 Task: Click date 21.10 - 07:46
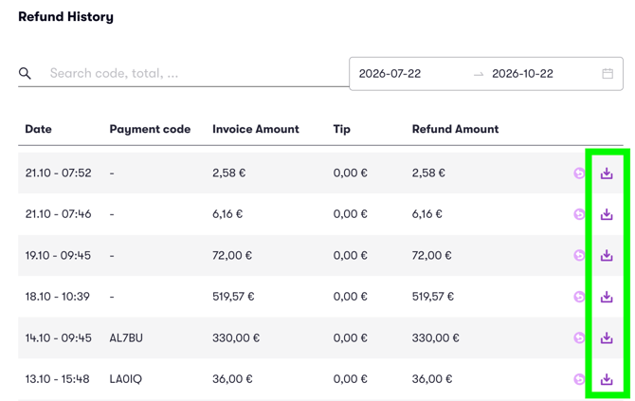pyautogui.click(x=59, y=214)
